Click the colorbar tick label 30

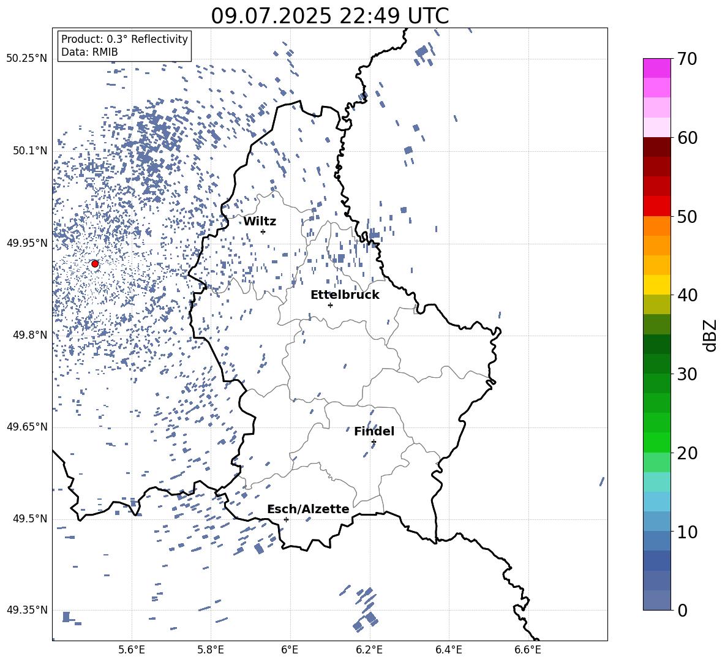click(688, 374)
